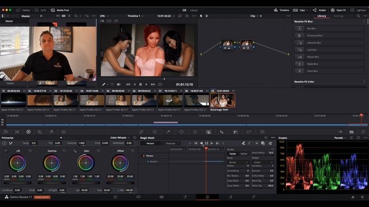Select the Box Blur effect
369x207 pixels.
tap(329, 28)
